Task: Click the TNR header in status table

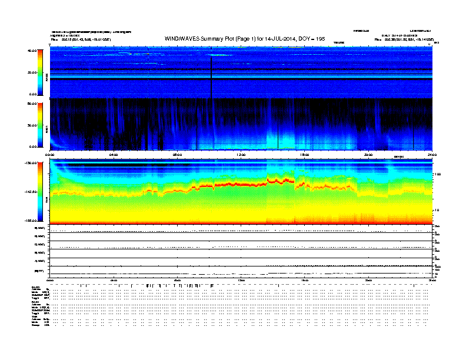Action: (34, 316)
